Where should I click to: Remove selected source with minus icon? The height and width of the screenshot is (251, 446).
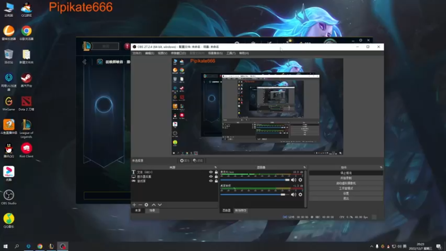(x=140, y=205)
